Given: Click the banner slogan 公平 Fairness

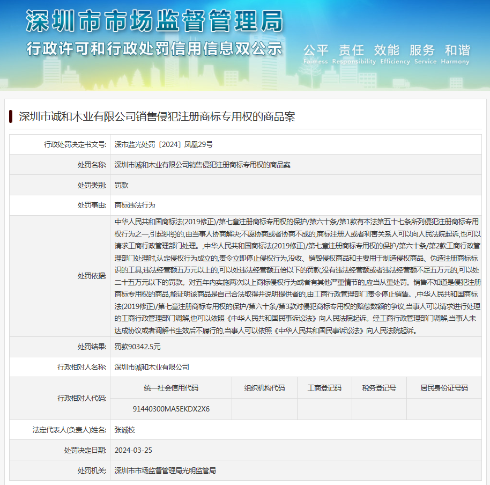Looking at the screenshot, I should (316, 54).
